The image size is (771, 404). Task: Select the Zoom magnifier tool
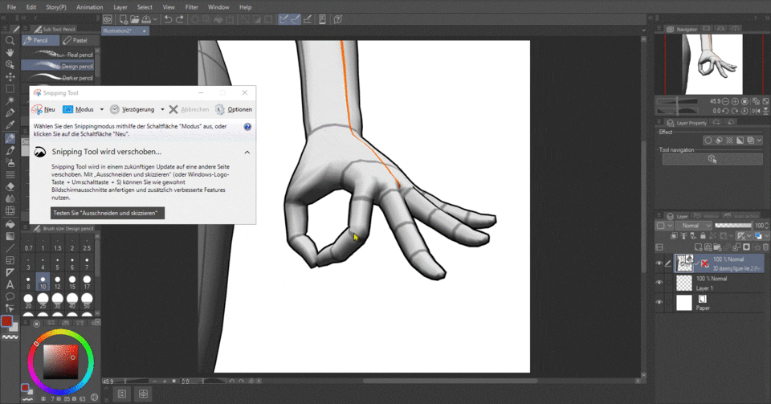point(10,40)
